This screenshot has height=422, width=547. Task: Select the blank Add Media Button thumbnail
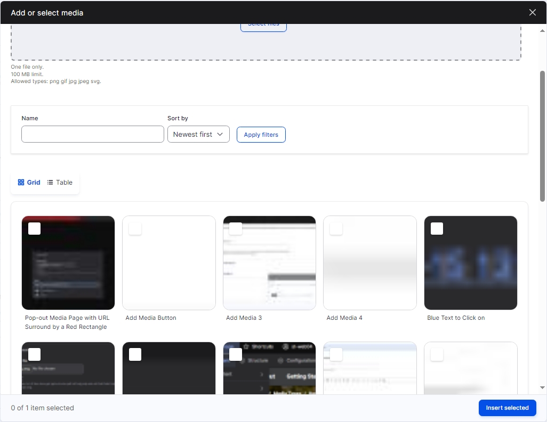coord(169,263)
